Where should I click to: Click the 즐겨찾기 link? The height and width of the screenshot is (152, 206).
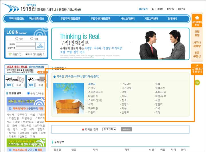point(143,9)
